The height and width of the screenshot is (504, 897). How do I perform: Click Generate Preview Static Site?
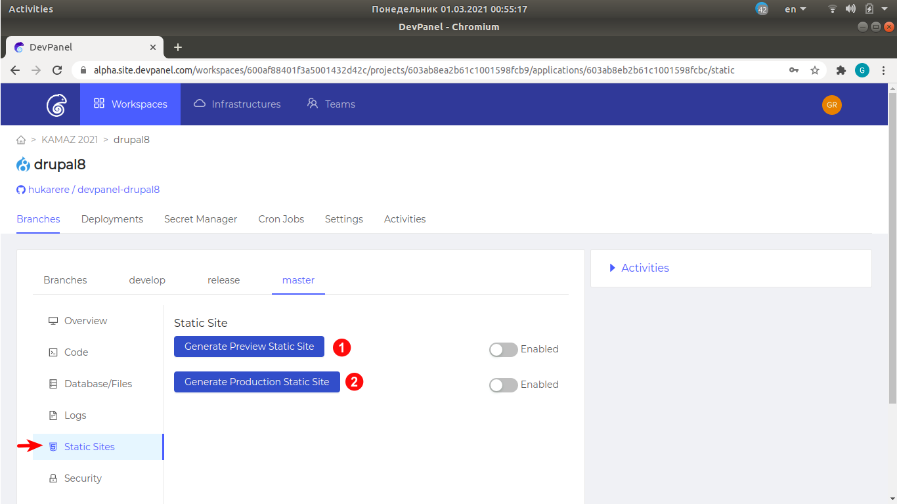(x=249, y=346)
